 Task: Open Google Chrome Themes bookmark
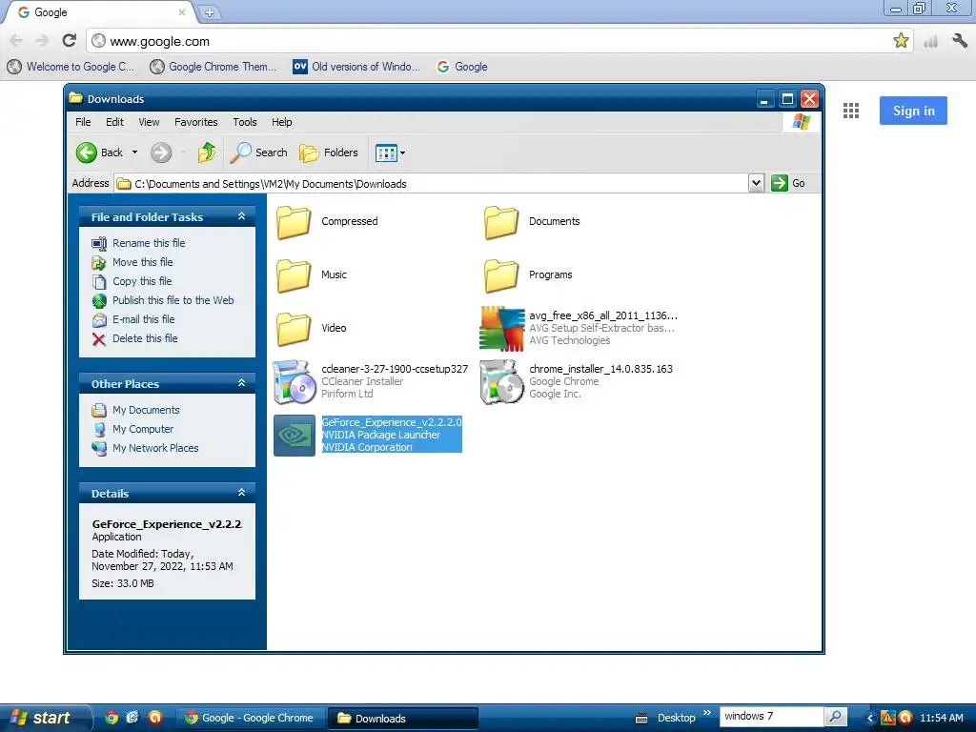click(x=213, y=67)
